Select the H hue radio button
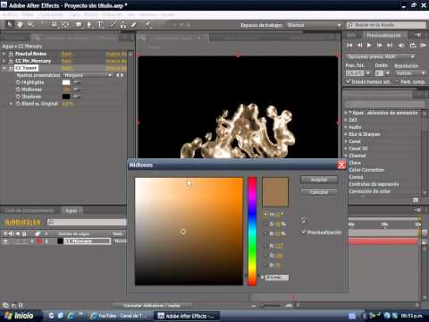 (x=265, y=214)
